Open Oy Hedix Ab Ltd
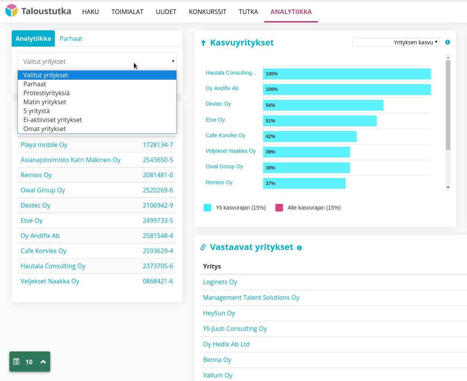 coord(226,344)
